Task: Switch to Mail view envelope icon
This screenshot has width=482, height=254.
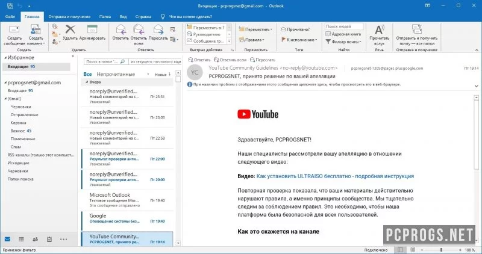Action: click(x=7, y=240)
